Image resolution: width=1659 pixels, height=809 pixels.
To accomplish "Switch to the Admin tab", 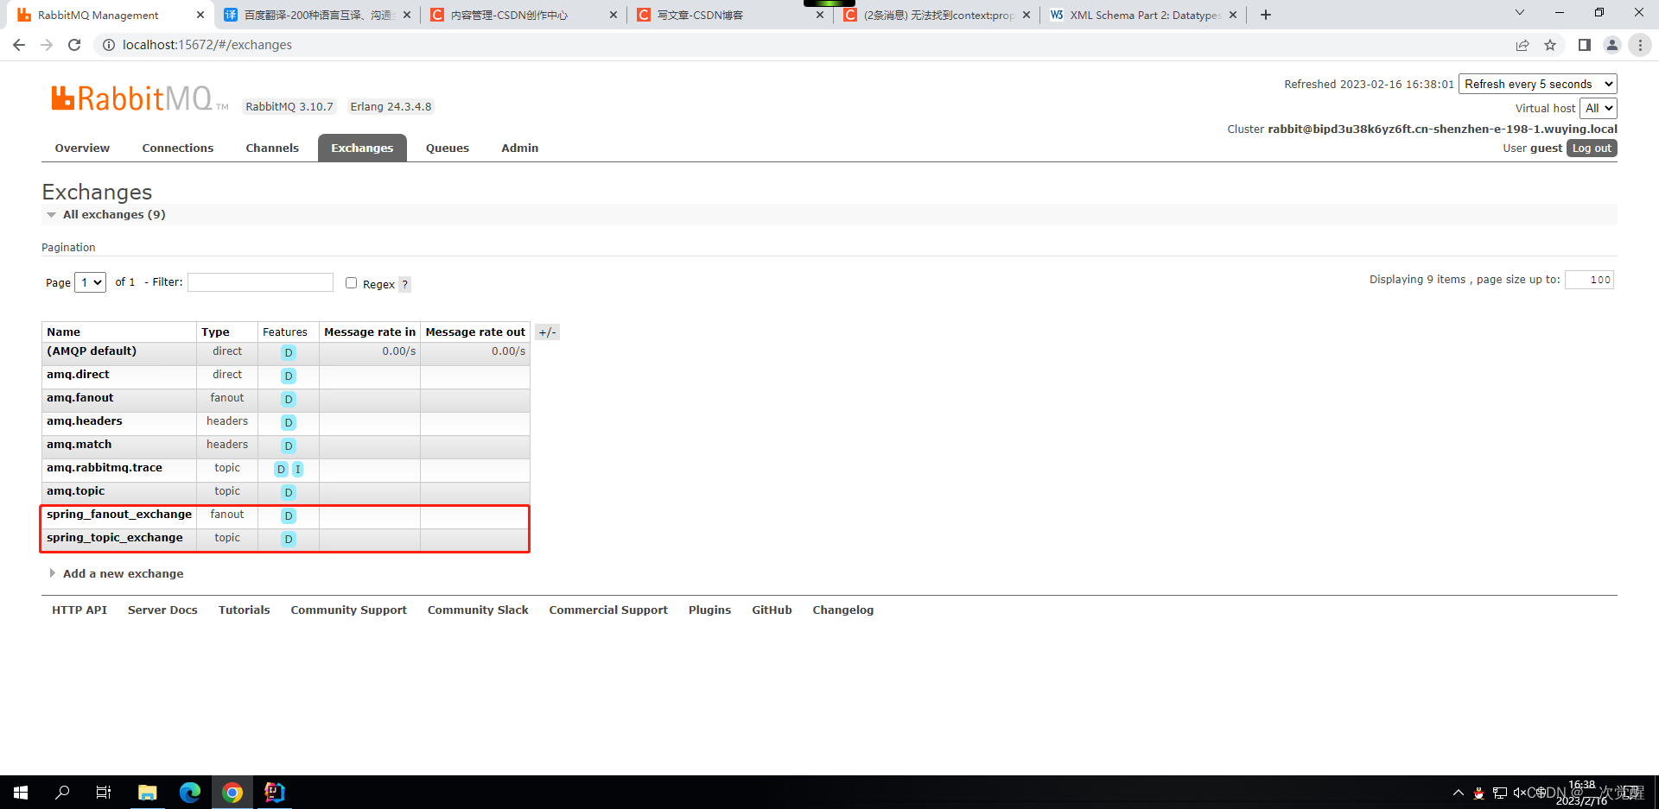I will coord(520,148).
